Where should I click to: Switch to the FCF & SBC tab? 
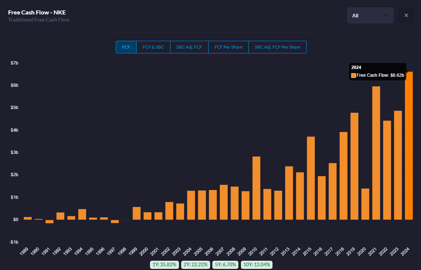(153, 47)
